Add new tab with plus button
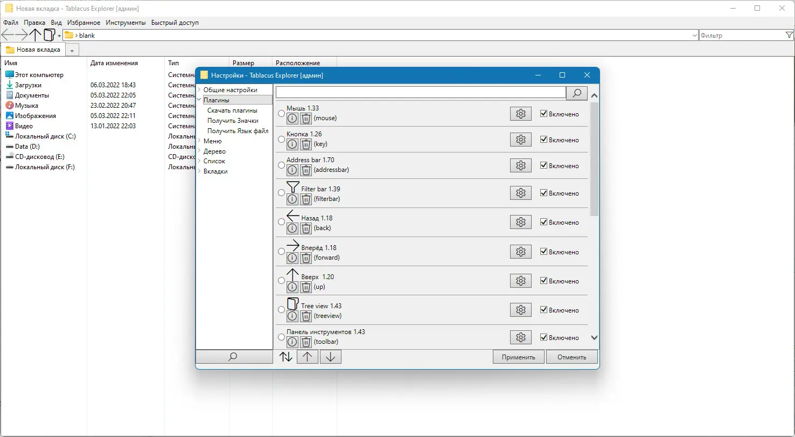 pos(72,50)
